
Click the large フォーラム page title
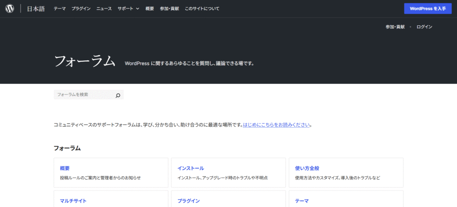(85, 61)
